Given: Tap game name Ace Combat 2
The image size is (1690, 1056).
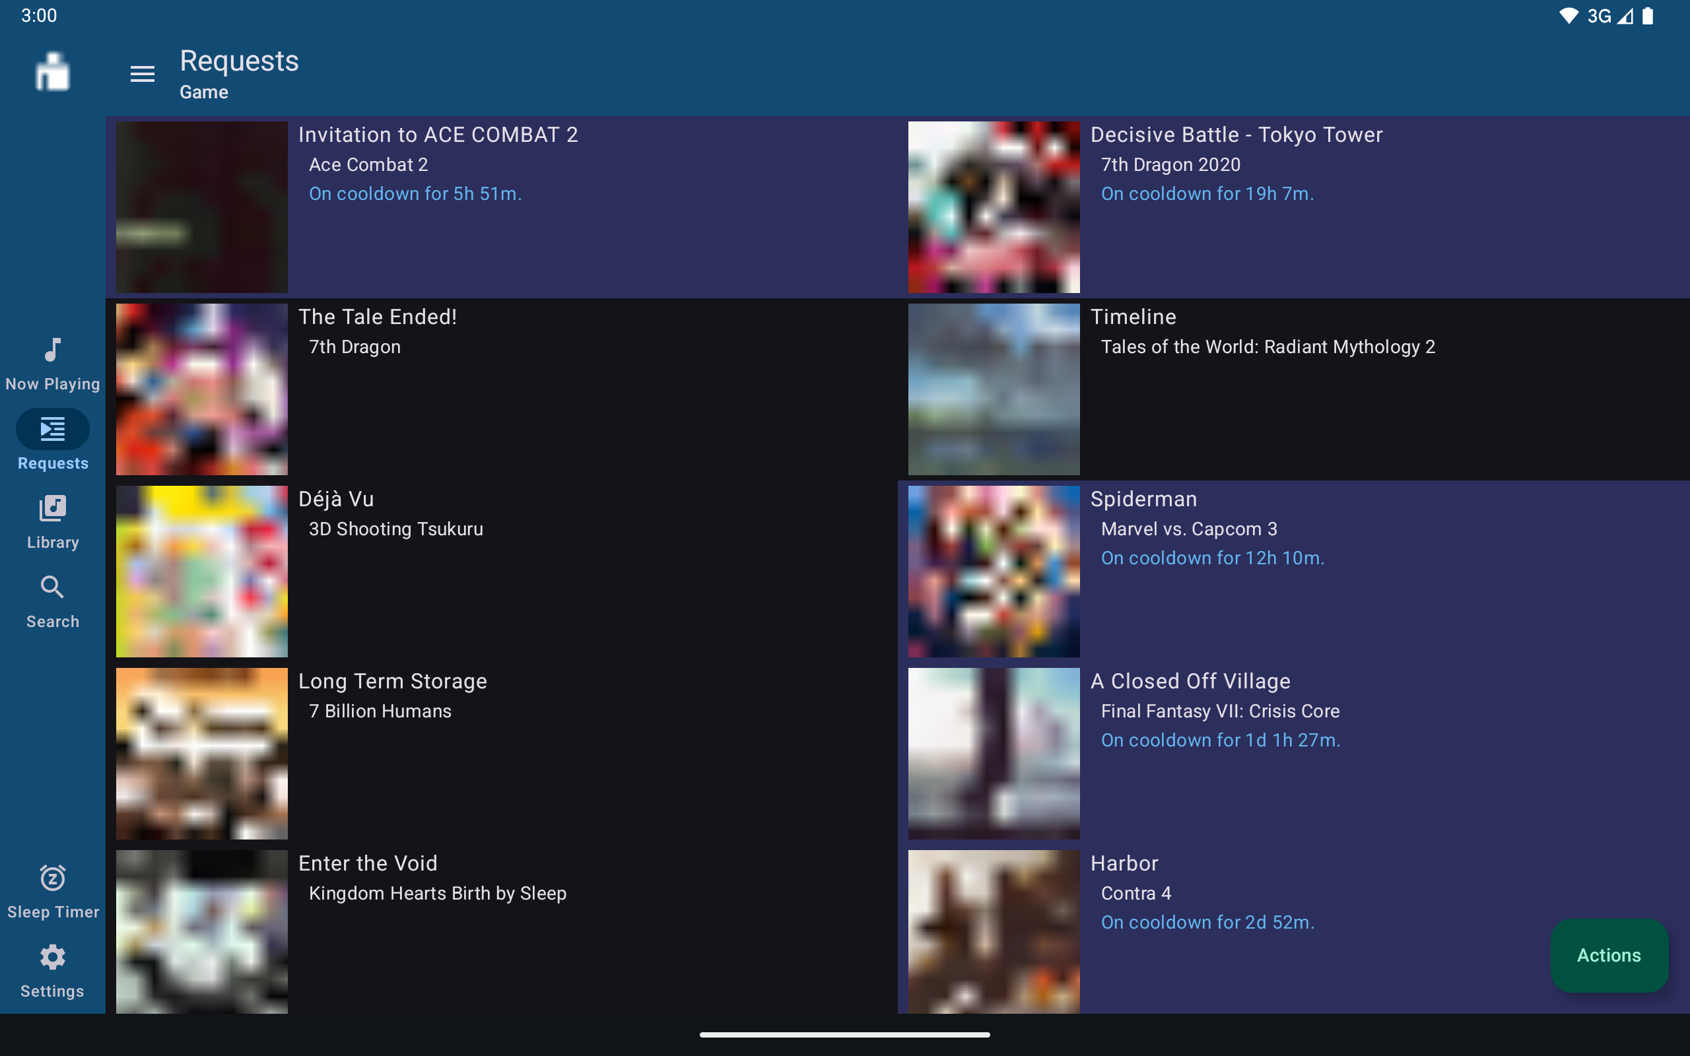Looking at the screenshot, I should point(368,165).
